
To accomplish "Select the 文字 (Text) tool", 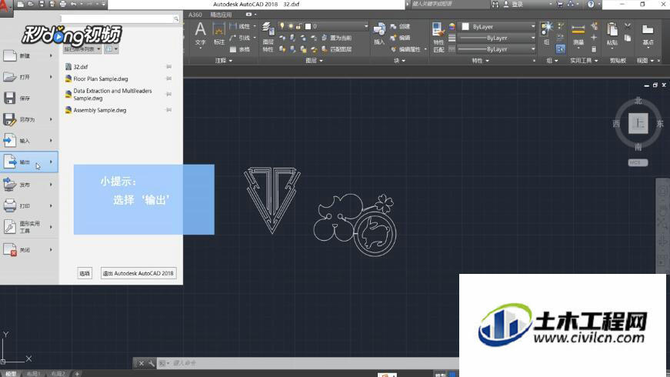I will click(200, 34).
